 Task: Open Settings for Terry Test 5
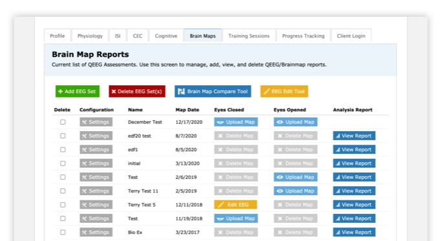point(96,205)
